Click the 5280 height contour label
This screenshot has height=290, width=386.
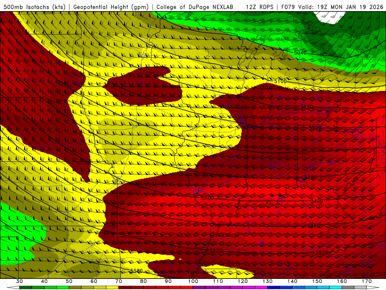302,152
